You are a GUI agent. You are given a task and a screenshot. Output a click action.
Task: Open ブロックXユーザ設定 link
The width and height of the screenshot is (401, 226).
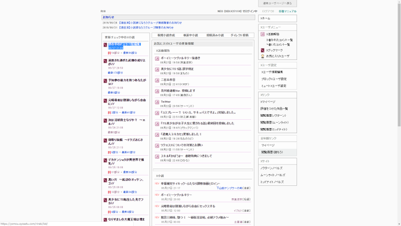pyautogui.click(x=274, y=79)
